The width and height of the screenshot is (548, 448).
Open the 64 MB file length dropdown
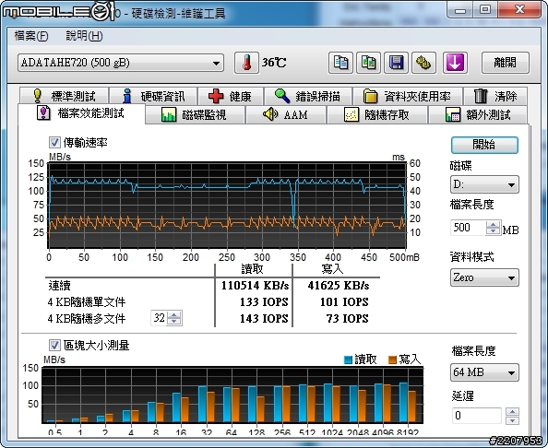coord(484,372)
